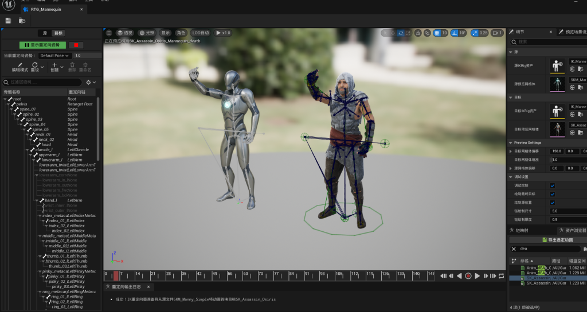
Task: Click the red stop button
Action: pos(76,45)
